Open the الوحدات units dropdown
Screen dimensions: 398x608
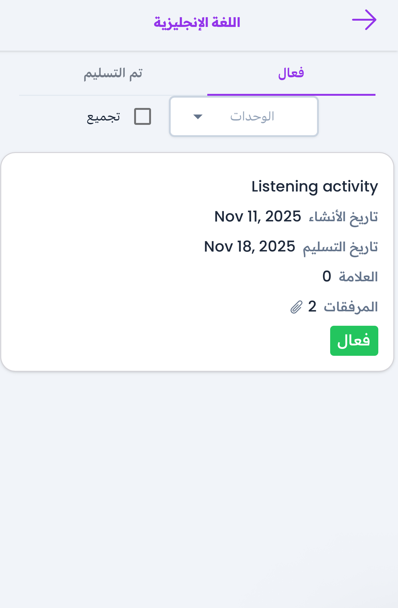point(244,117)
